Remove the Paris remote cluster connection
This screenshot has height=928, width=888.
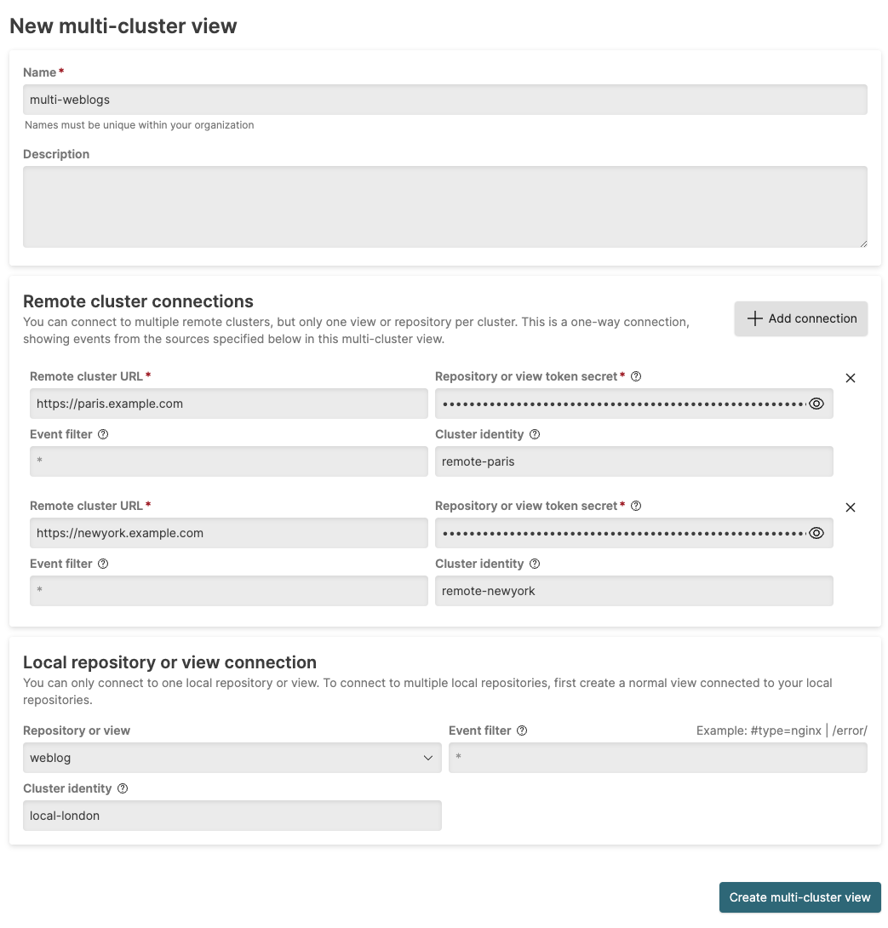click(x=850, y=378)
